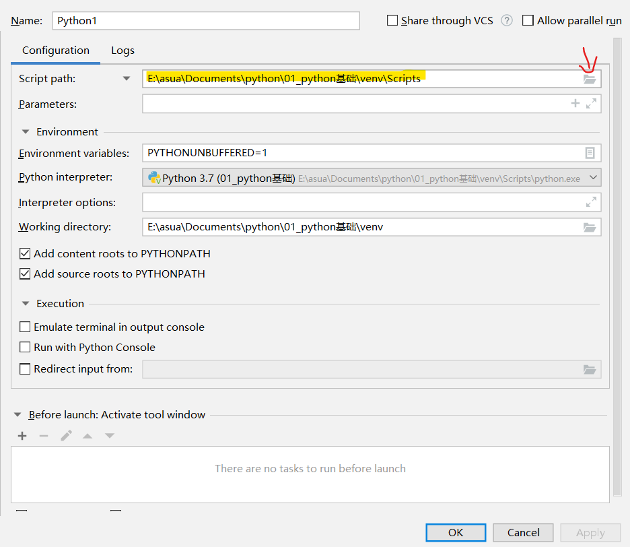Enable Emulate terminal in output console
This screenshot has height=547, width=630.
point(25,327)
